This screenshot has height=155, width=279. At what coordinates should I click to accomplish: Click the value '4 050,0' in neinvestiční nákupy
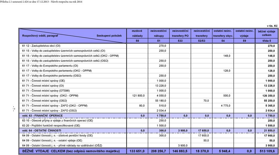tap(161, 96)
